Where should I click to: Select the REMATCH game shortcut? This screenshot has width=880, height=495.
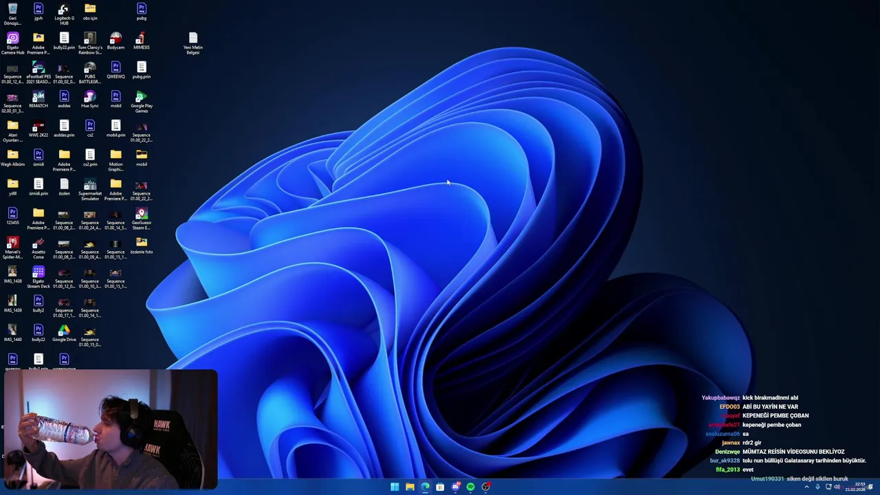point(38,100)
